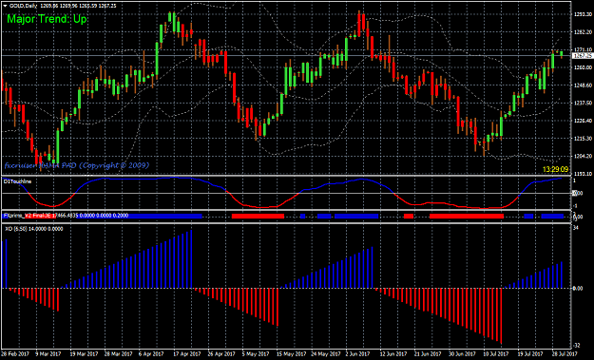The height and width of the screenshot is (360, 594).
Task: Click the 10 Jul 2017 date label
Action: tap(495, 354)
